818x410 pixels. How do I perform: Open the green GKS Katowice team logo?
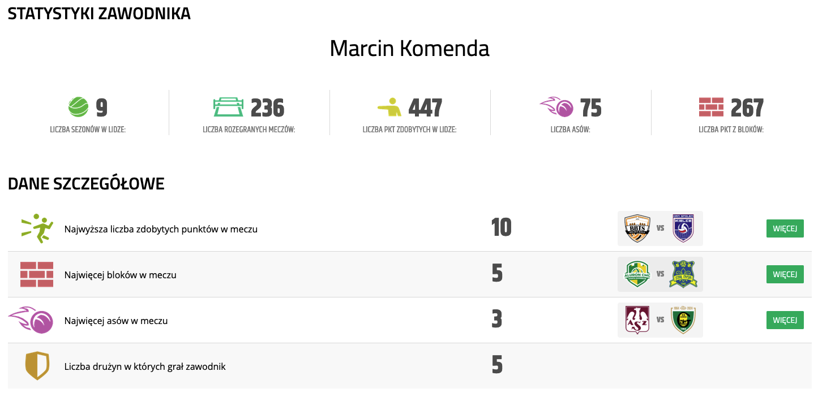683,320
